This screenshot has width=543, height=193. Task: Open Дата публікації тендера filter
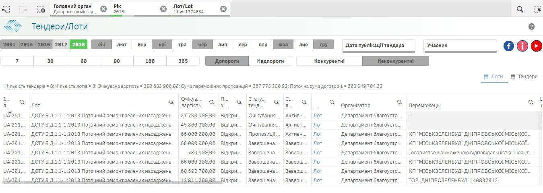point(379,46)
